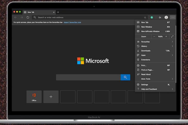The width and height of the screenshot is (188, 125).
Task: Open the Office quick link tile
Action: [34, 97]
